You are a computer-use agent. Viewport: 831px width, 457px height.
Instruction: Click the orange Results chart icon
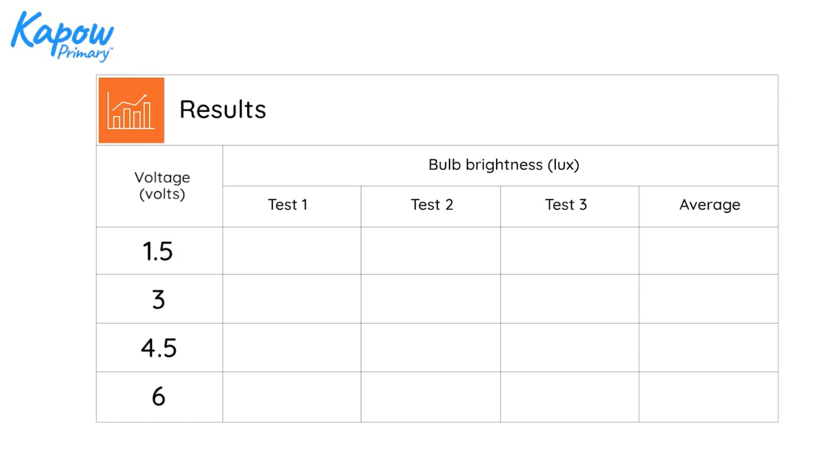click(x=131, y=110)
